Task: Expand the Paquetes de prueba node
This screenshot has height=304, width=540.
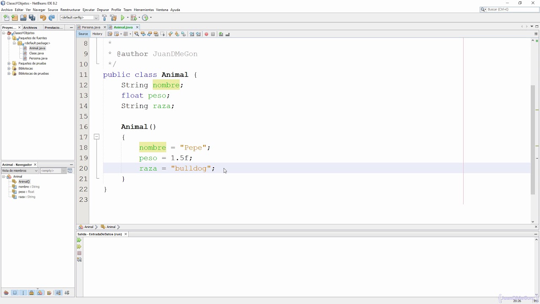Action: pyautogui.click(x=9, y=63)
